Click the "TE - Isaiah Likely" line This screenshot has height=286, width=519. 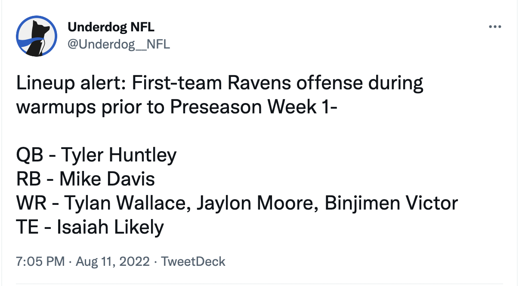(x=90, y=227)
